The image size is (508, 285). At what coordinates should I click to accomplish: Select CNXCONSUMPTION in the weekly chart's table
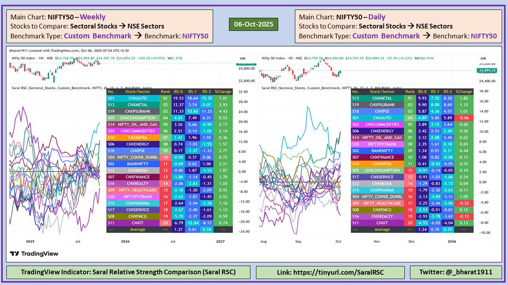coord(138,119)
